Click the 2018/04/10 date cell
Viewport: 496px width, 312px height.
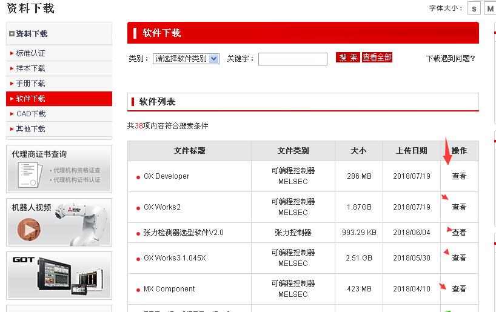pyautogui.click(x=412, y=289)
